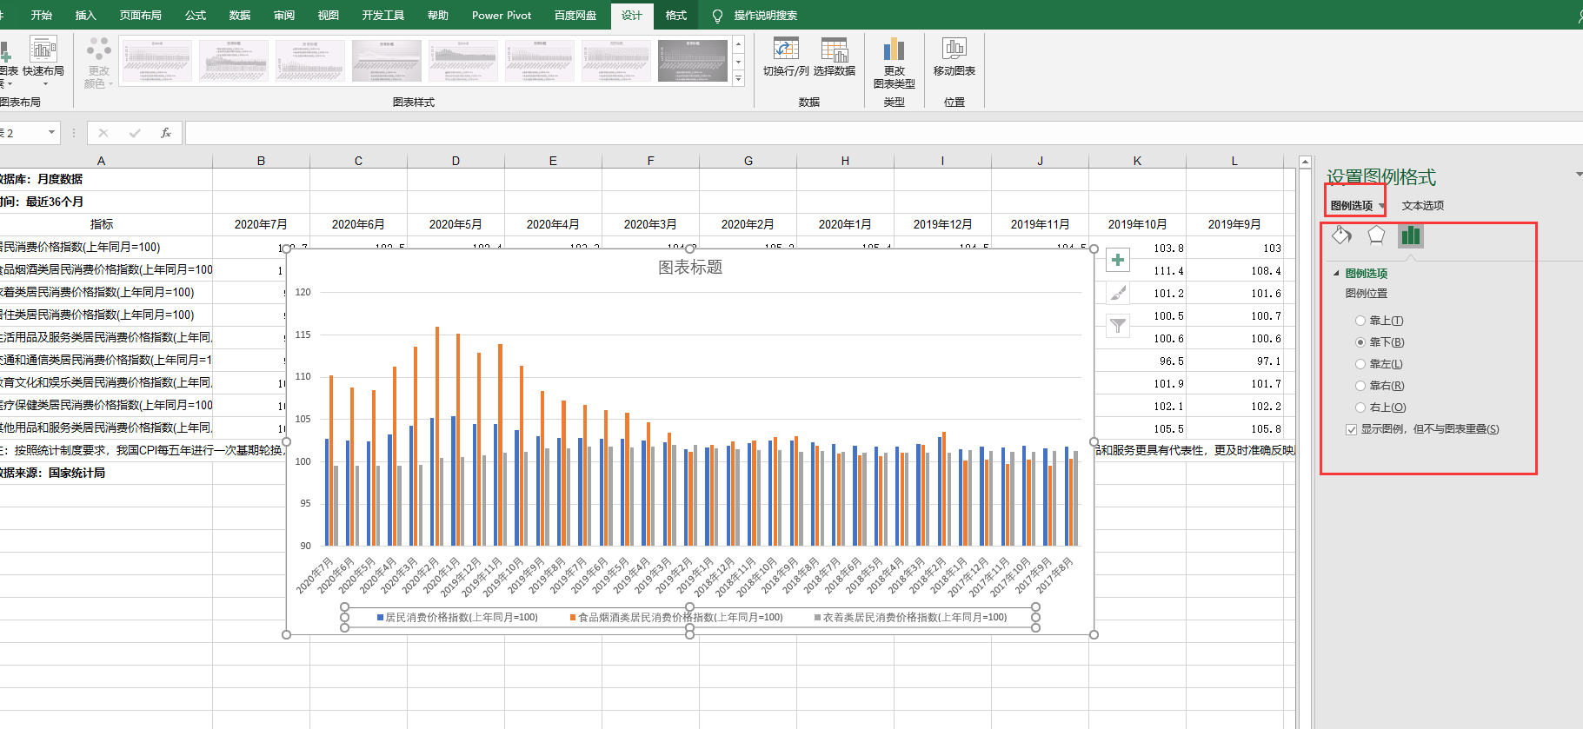This screenshot has width=1583, height=729.
Task: Select legend position Top (靠上) radio
Action: (1360, 321)
